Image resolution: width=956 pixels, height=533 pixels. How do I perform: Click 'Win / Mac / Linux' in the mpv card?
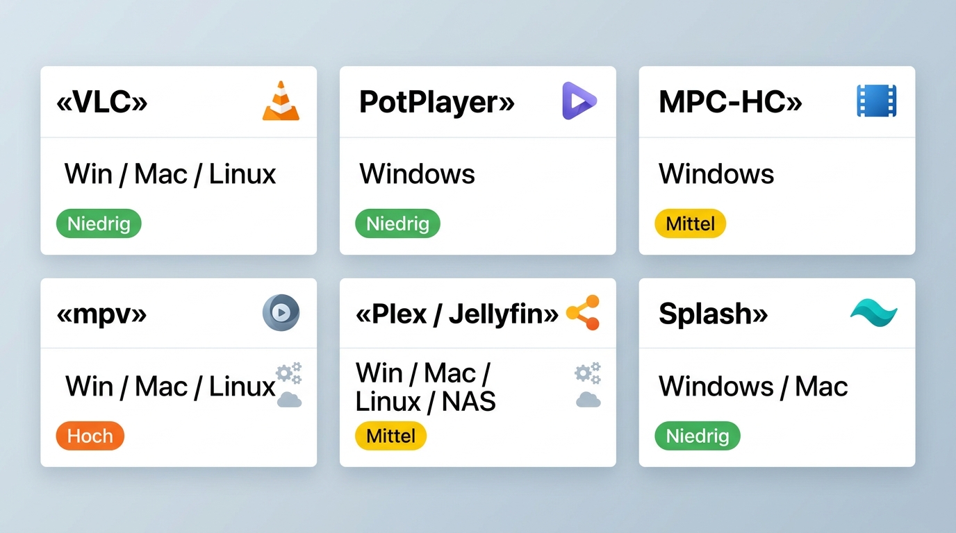click(x=170, y=386)
